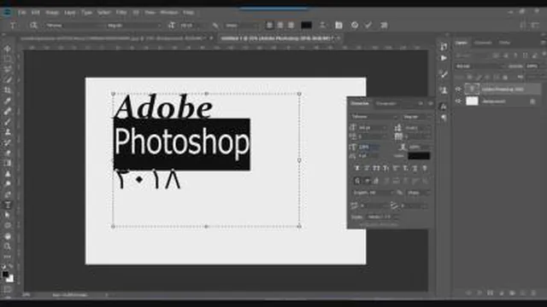547x307 pixels.
Task: Open the Image menu
Action: point(52,12)
